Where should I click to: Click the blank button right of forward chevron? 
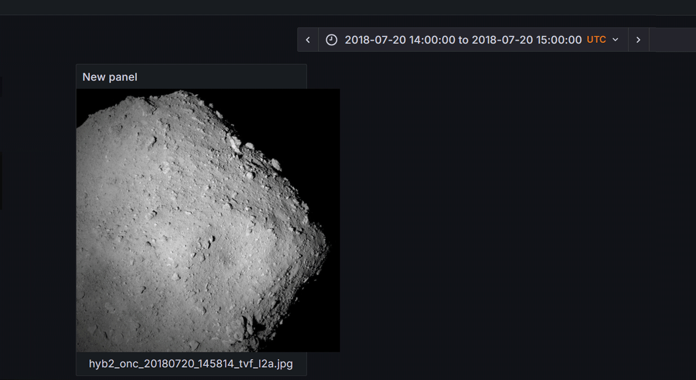tap(672, 40)
